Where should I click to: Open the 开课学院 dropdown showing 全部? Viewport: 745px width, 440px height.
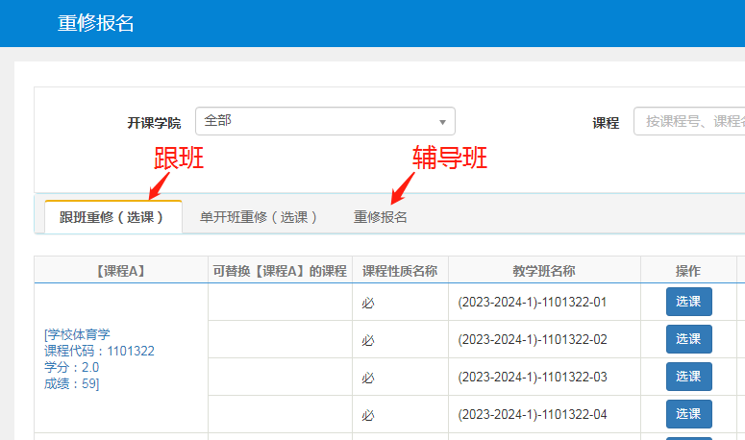pyautogui.click(x=325, y=121)
